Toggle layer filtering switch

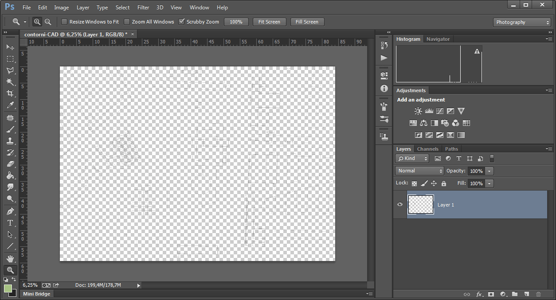point(492,158)
